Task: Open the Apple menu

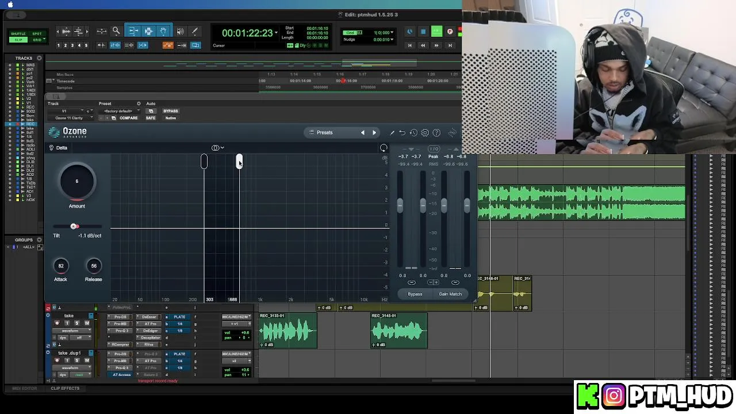Action: click(10, 4)
